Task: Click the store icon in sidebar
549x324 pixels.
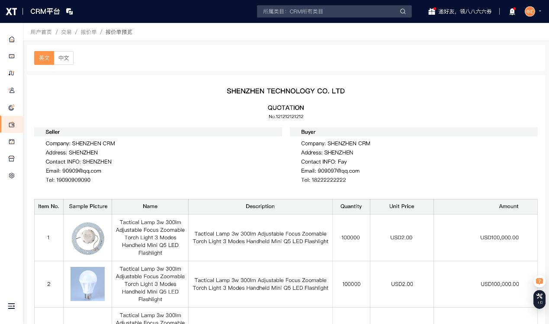Action: click(x=12, y=159)
